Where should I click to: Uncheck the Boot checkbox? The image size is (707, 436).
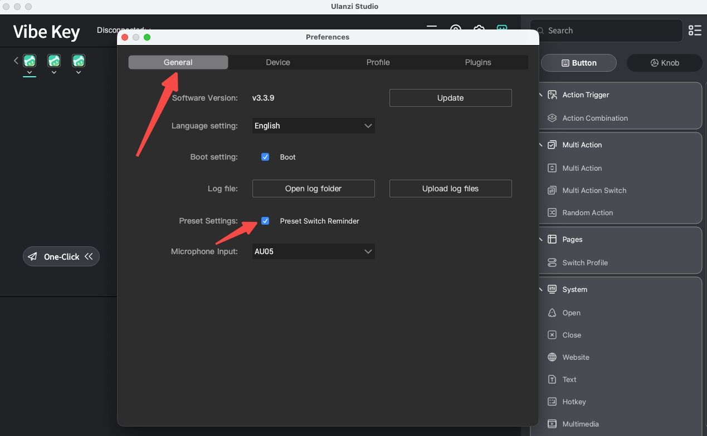pos(265,157)
